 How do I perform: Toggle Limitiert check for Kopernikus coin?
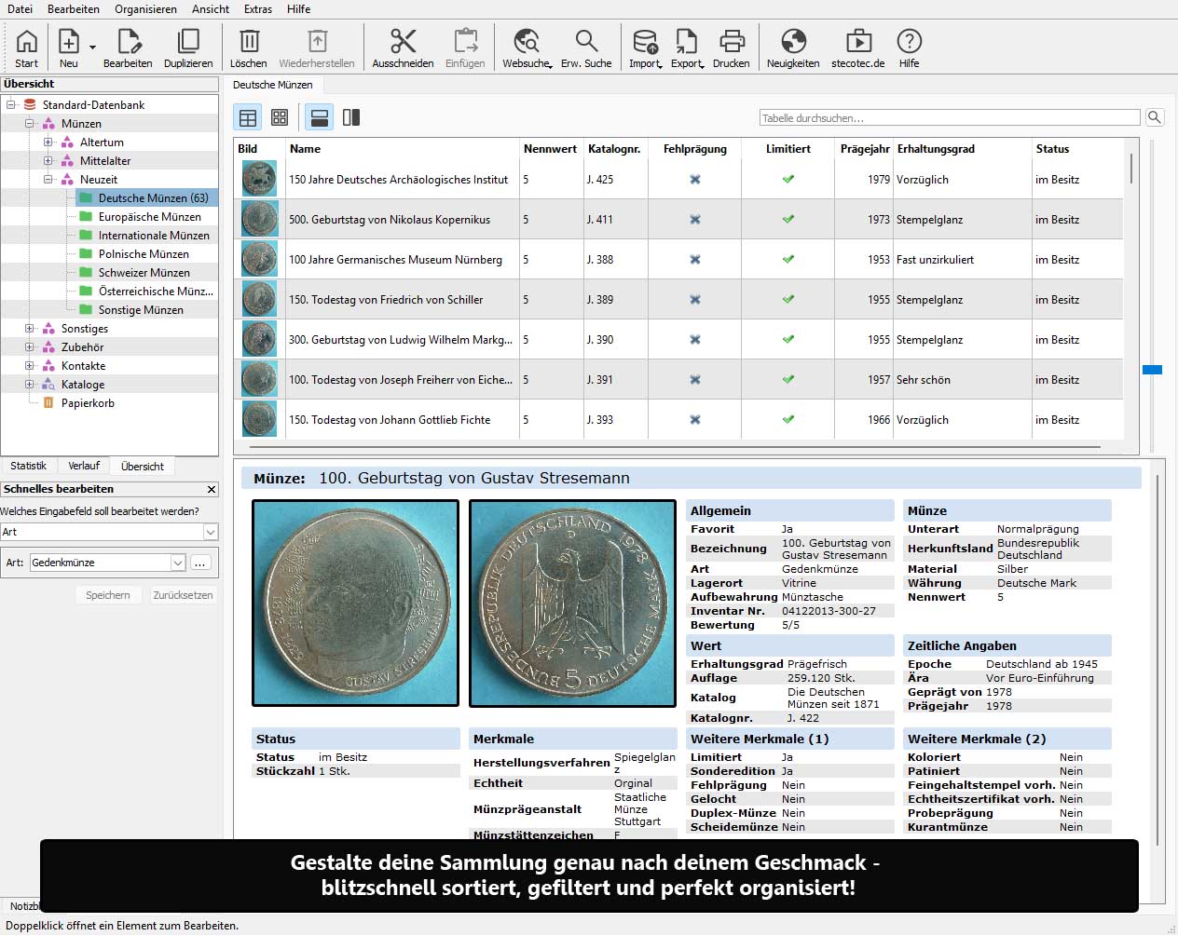pyautogui.click(x=788, y=220)
